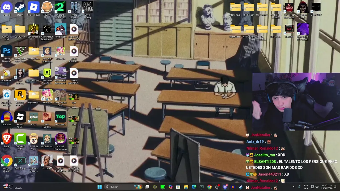340x191 pixels.
Task: Select the 60 Seconds! Reatomized icon
Action: click(61, 76)
